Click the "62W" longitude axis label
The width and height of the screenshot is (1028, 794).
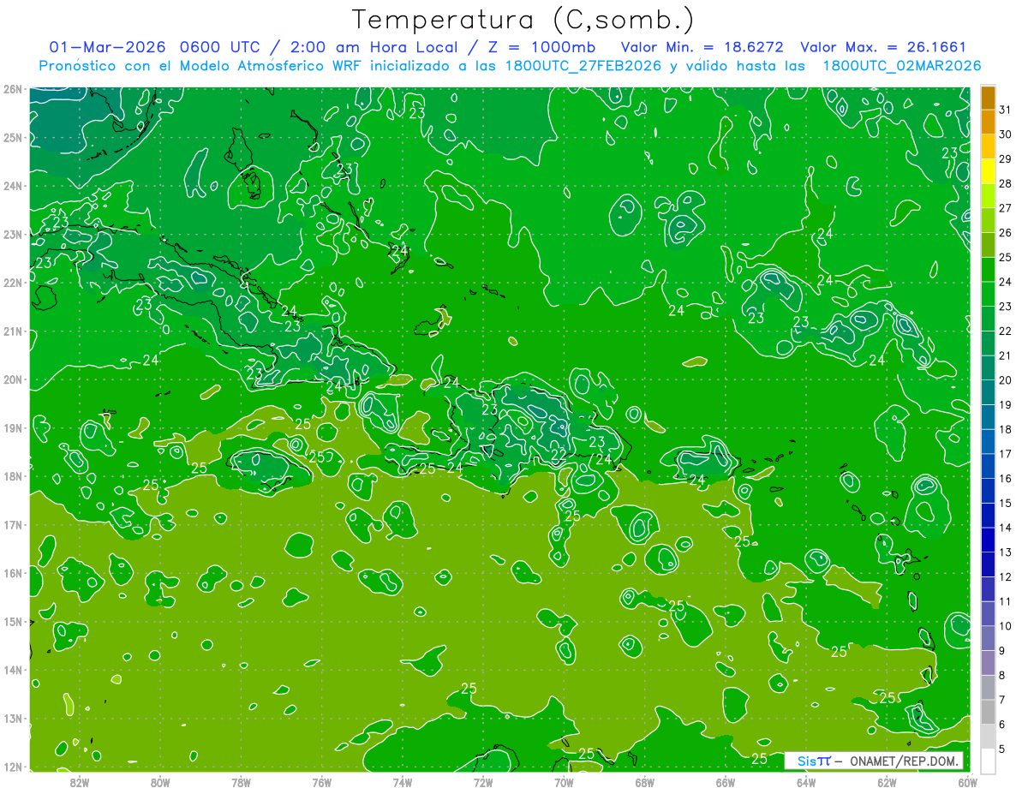coord(887,782)
